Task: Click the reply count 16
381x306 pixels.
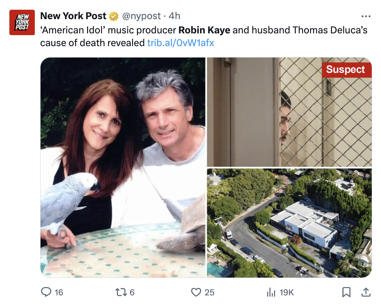Action: (x=59, y=292)
